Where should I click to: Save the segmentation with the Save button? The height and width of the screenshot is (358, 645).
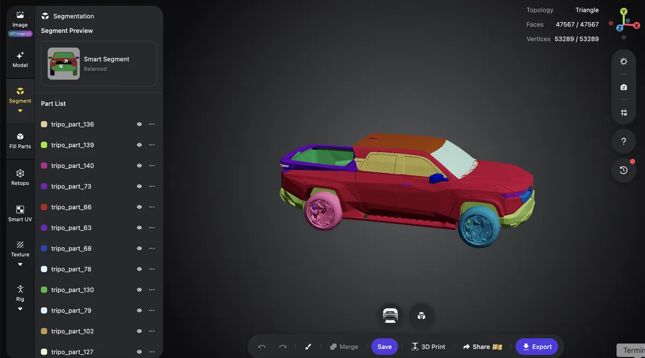pos(384,347)
